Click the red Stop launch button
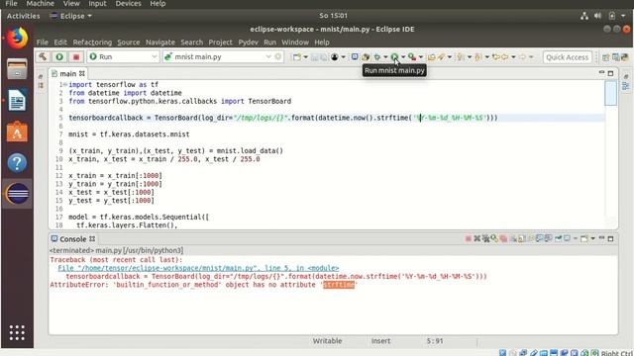This screenshot has width=634, height=356. [x=75, y=56]
